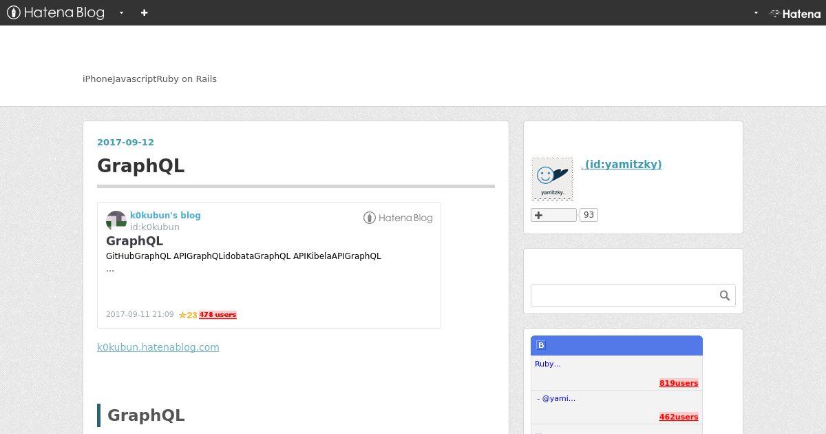Open the Hatena Blog logo home link

pos(56,12)
